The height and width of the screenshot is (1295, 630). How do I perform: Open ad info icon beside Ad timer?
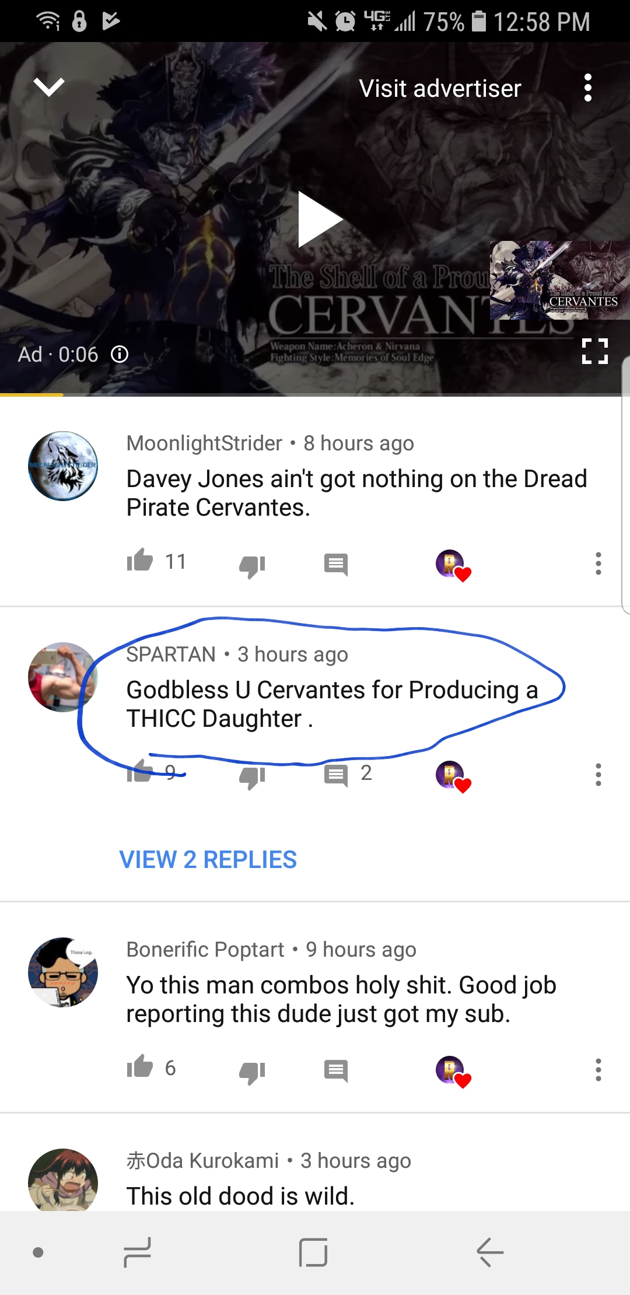coord(120,354)
